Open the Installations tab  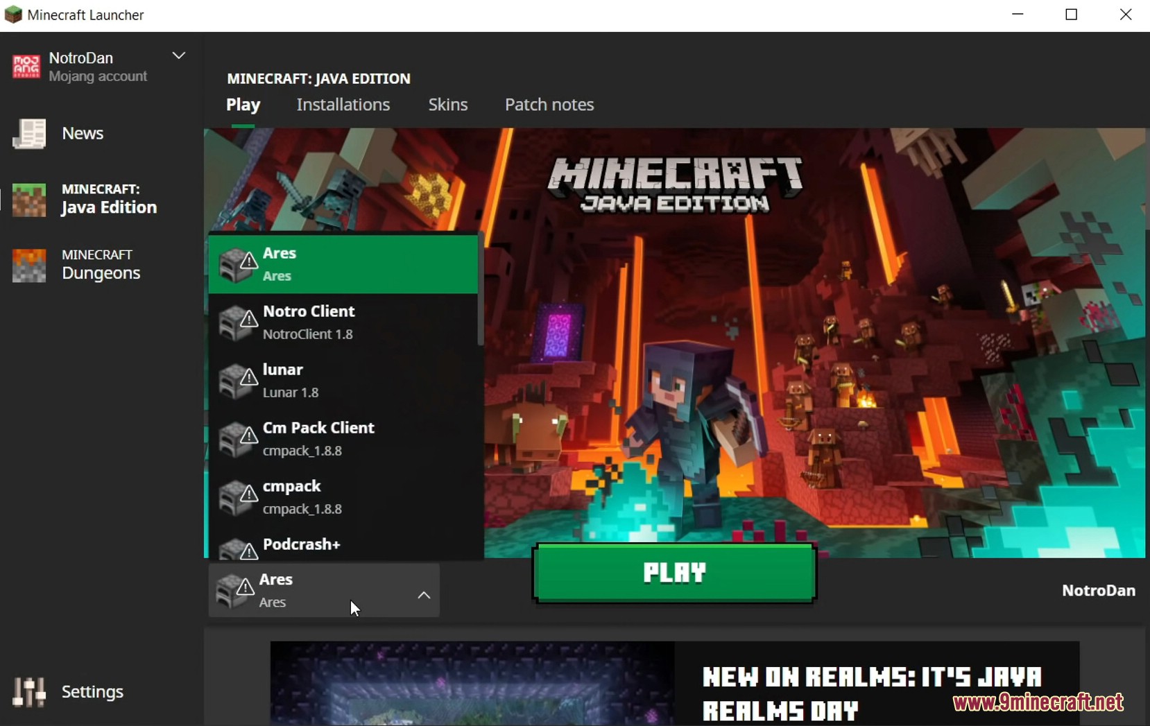[x=343, y=105]
